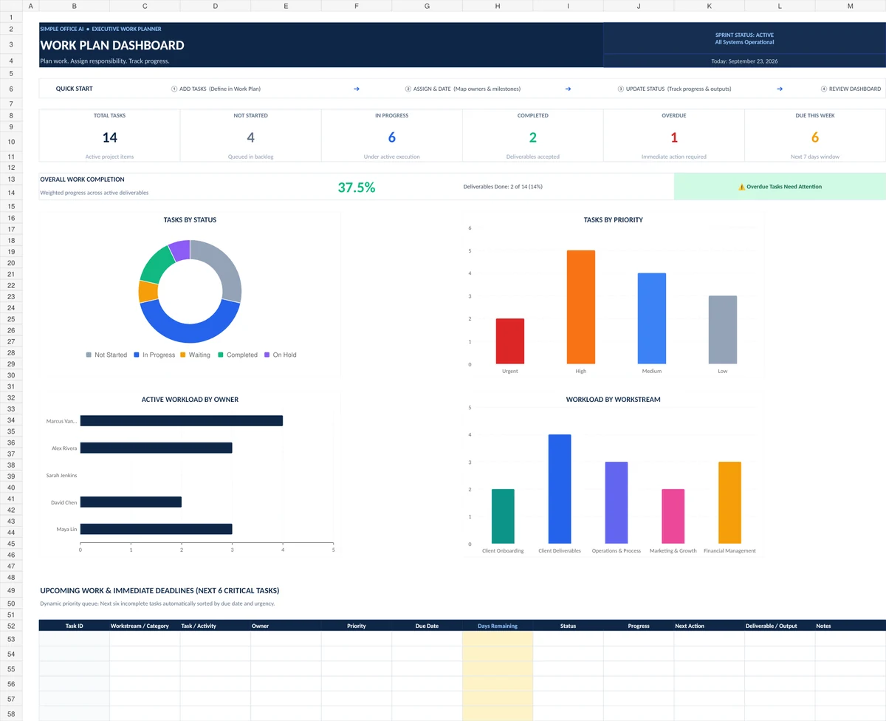Click the Task ID table header
This screenshot has width=886, height=721.
[x=75, y=626]
